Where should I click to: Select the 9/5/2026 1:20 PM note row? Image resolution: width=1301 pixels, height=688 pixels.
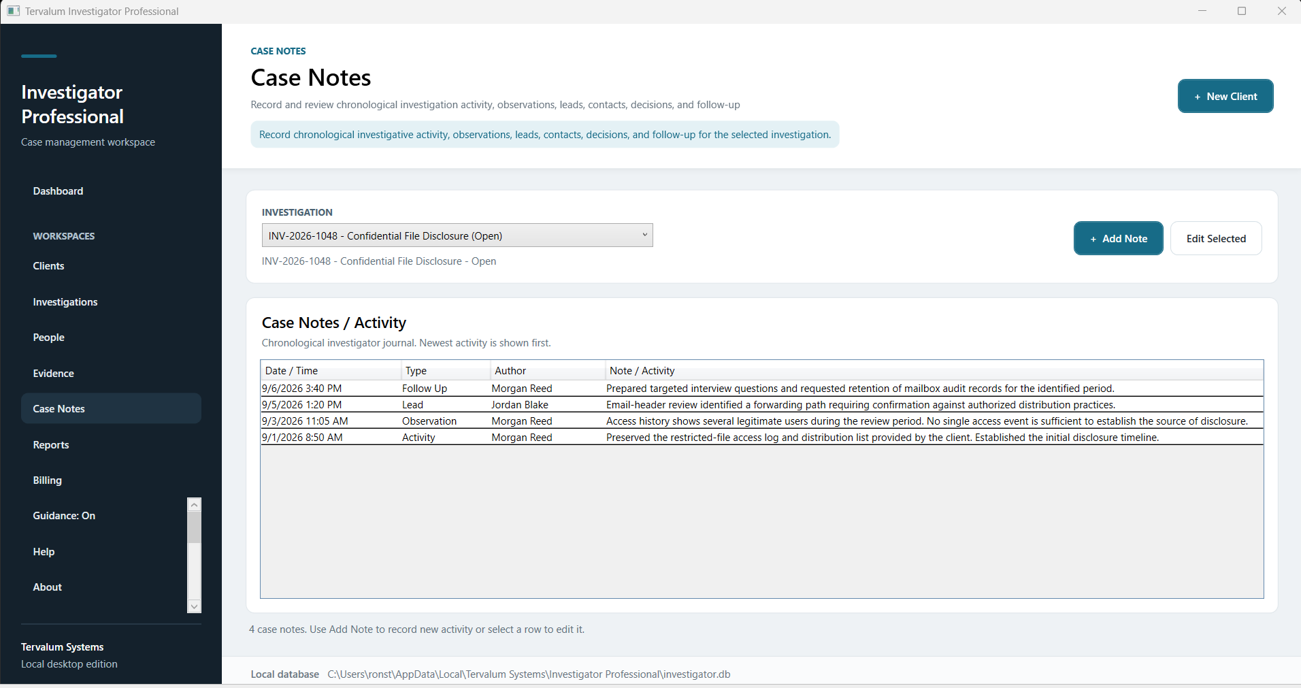pos(762,405)
